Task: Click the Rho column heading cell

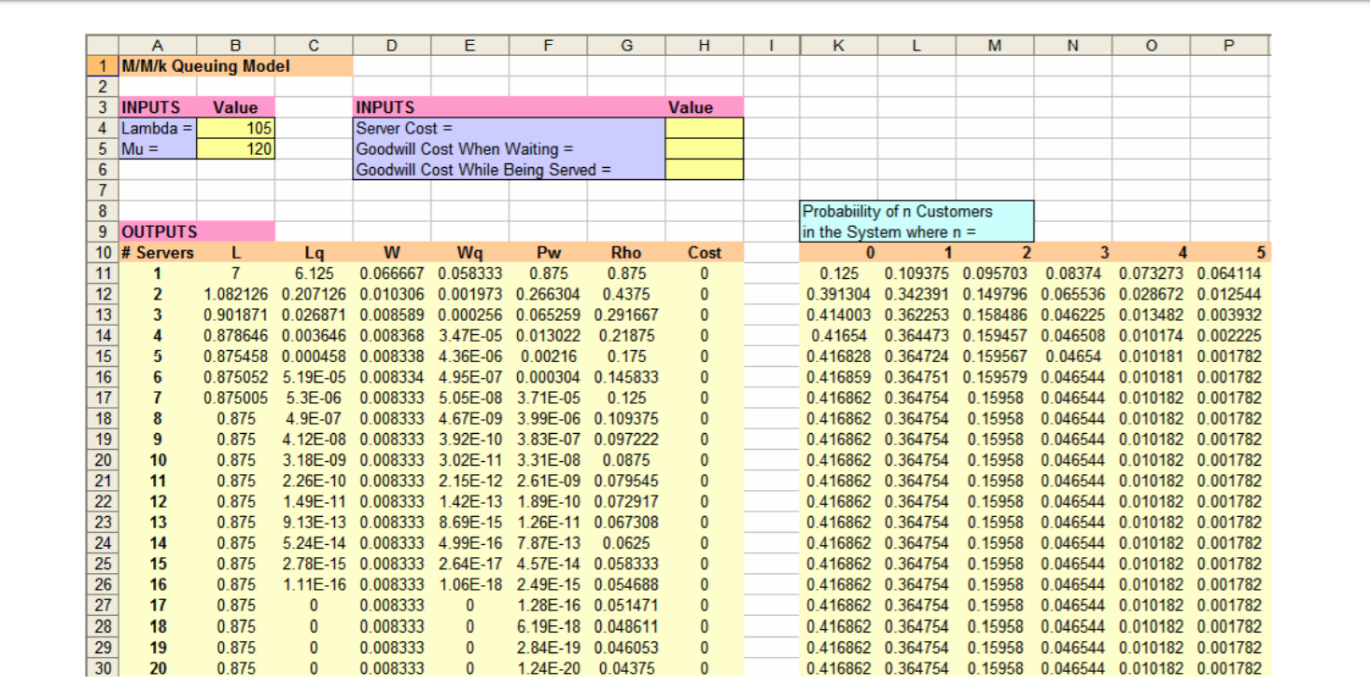Action: (x=626, y=252)
